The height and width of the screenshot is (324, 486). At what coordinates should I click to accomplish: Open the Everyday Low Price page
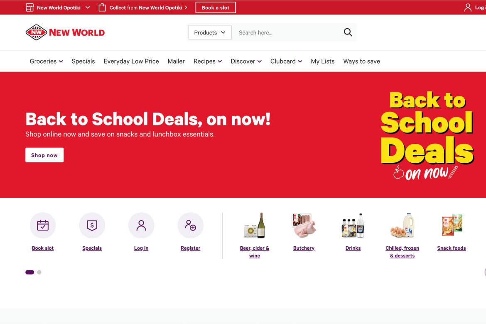131,61
